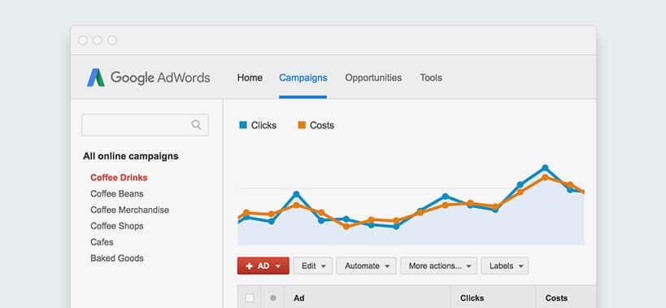This screenshot has width=666, height=308.
Task: Click the Google AdWords logo icon
Action: click(x=96, y=78)
